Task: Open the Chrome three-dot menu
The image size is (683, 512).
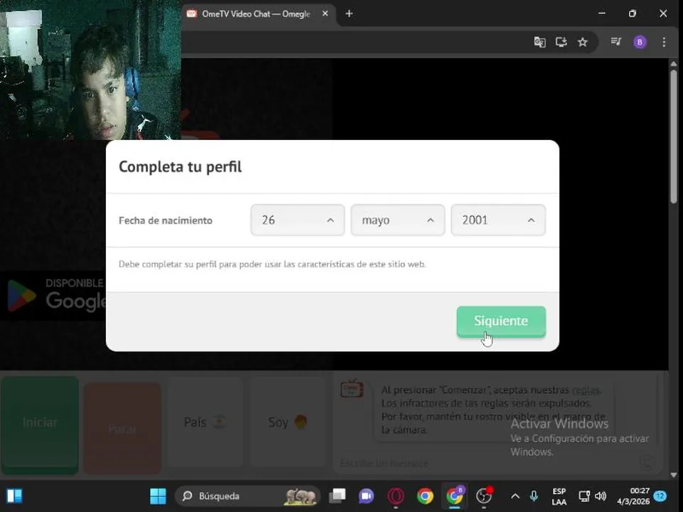Action: tap(664, 42)
